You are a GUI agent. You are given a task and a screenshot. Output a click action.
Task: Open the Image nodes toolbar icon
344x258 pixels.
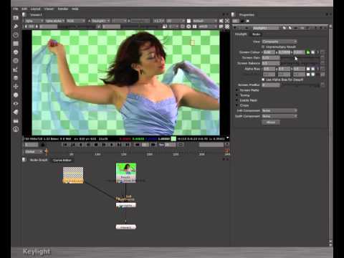(x=16, y=18)
